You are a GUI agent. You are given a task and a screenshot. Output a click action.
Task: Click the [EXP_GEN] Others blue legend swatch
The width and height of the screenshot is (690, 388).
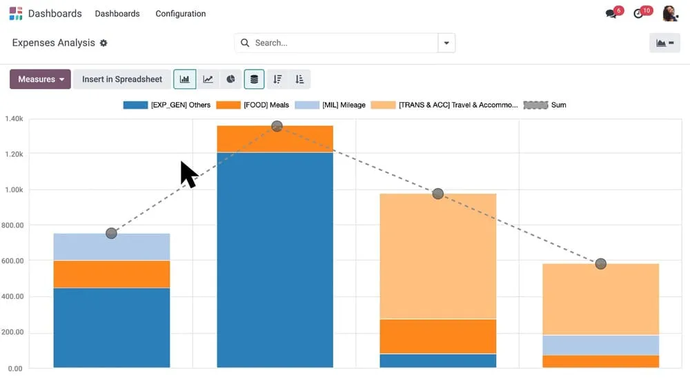pos(135,105)
